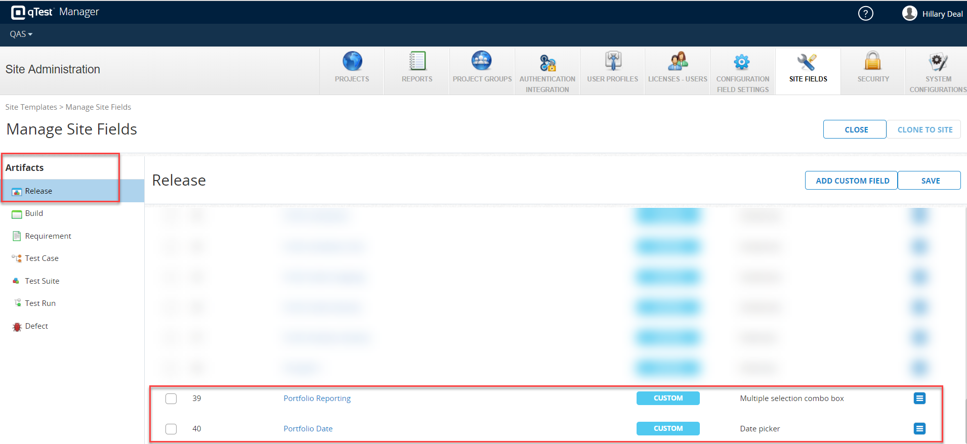Go to Project Groups tab label
This screenshot has width=967, height=444.
[x=482, y=79]
